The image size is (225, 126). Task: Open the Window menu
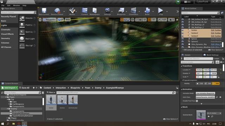pos(17,6)
